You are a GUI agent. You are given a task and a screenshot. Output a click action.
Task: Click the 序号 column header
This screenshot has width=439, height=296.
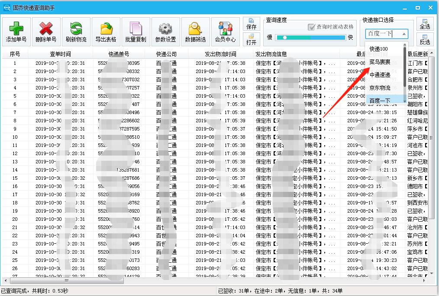[15, 54]
